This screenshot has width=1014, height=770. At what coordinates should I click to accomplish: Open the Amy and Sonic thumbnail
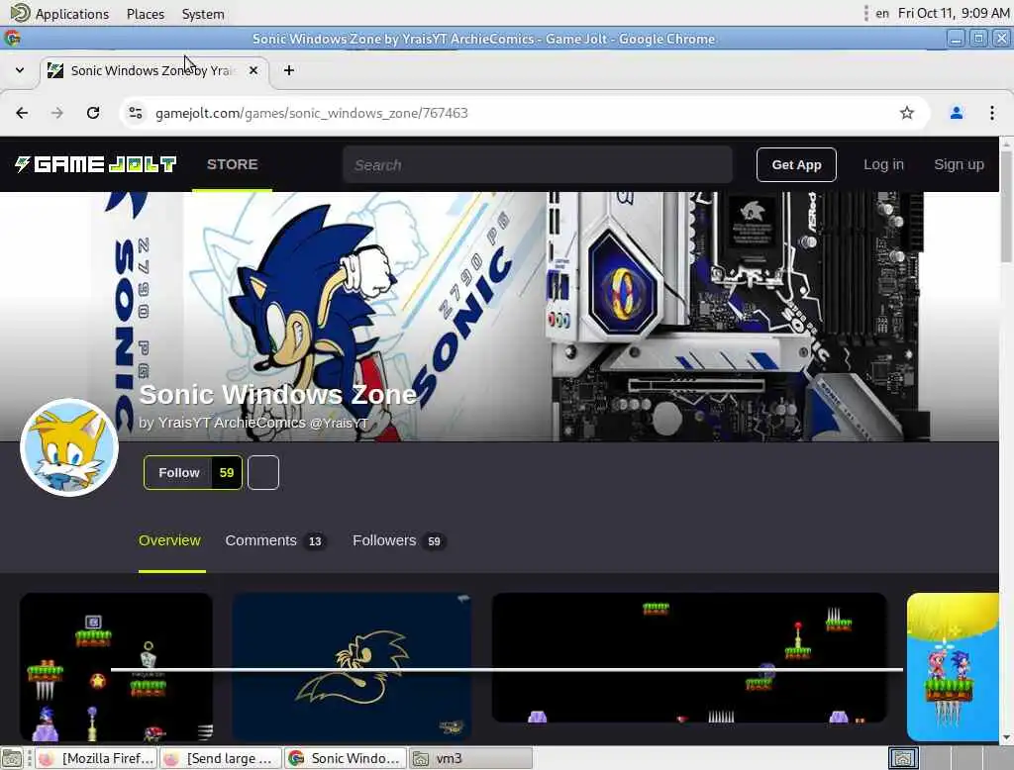953,666
